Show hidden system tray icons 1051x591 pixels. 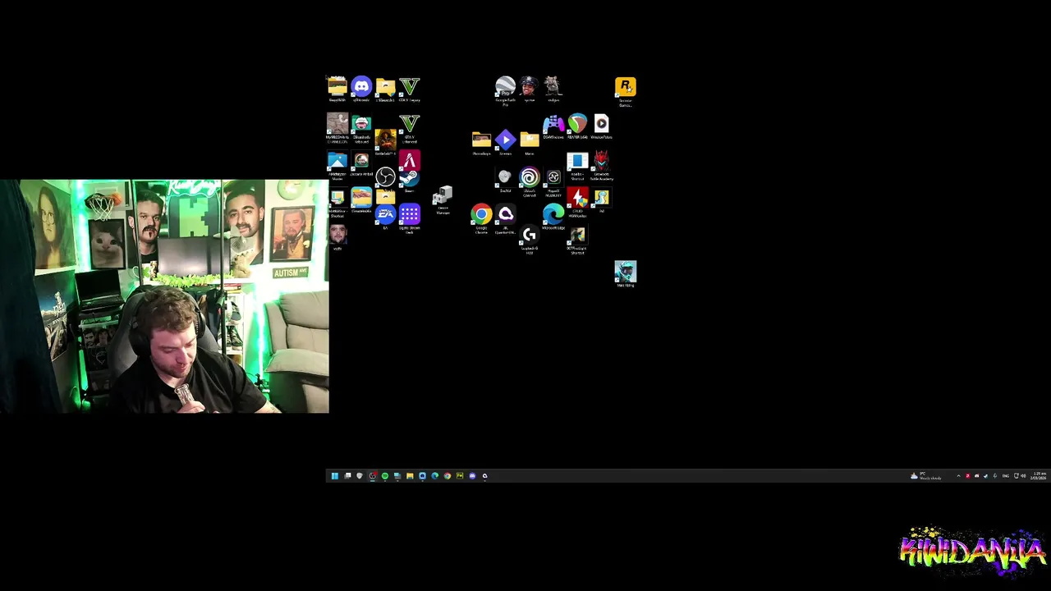958,476
